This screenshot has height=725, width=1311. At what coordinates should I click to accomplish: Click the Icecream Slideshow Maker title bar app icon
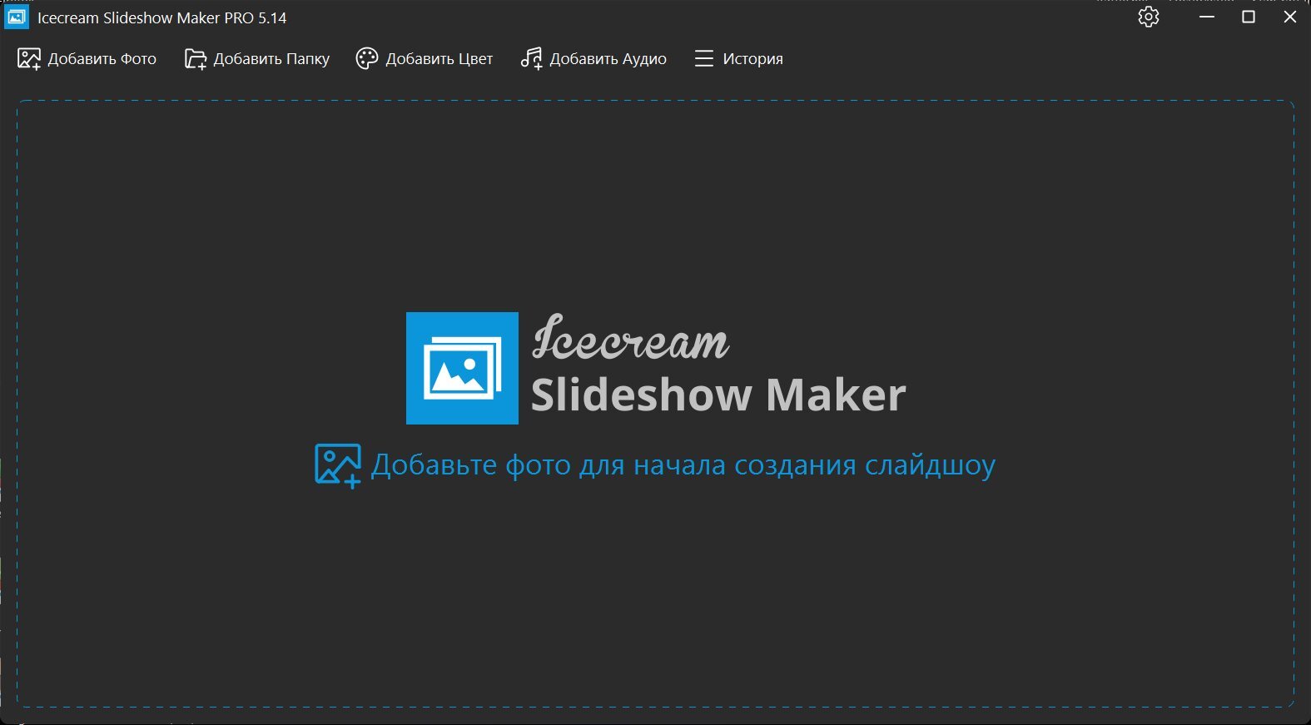pyautogui.click(x=17, y=17)
